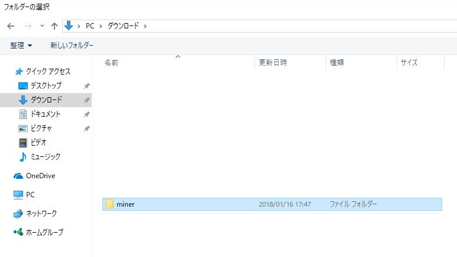
Task: Go back with the left arrow
Action: [x=11, y=26]
